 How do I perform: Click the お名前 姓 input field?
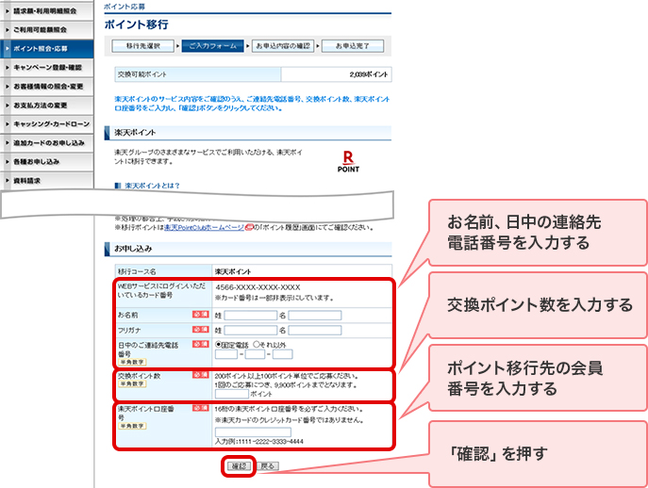tap(249, 315)
